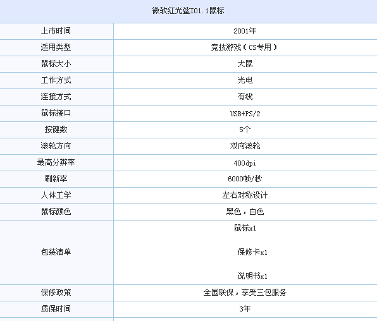This screenshot has width=377, height=321.
Task: Select the 按键数 label cell
Action: 56,130
